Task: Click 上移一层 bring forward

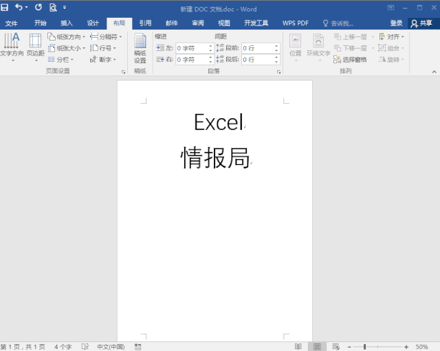Action: point(351,36)
